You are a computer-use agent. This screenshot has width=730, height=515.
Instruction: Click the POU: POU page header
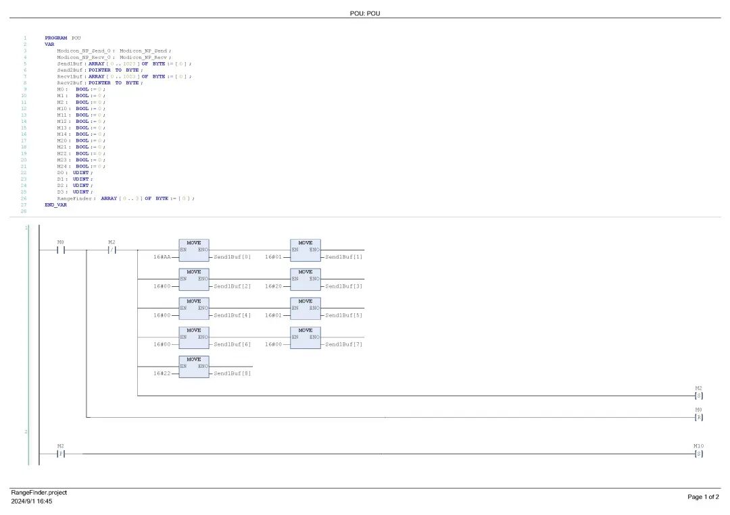(365, 13)
